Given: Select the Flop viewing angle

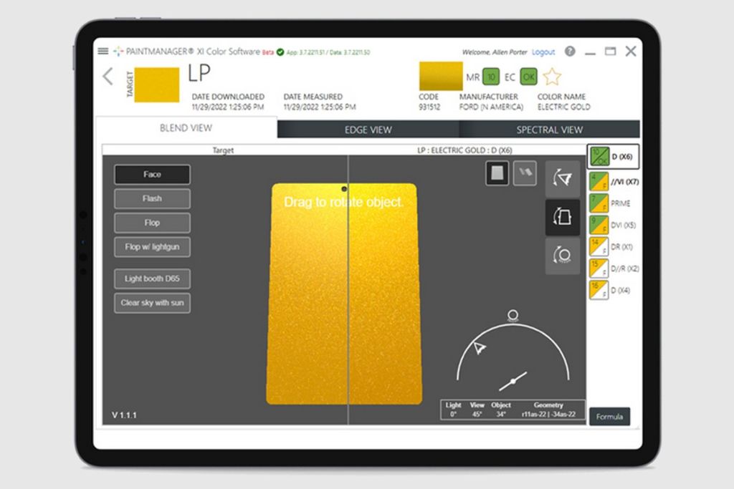Looking at the screenshot, I should [x=152, y=223].
